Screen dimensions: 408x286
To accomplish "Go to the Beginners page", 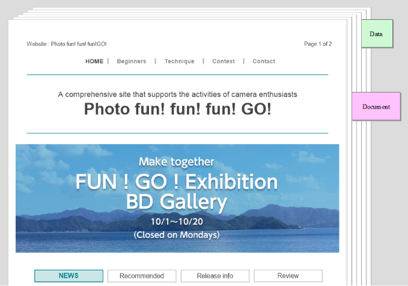I will click(x=132, y=61).
